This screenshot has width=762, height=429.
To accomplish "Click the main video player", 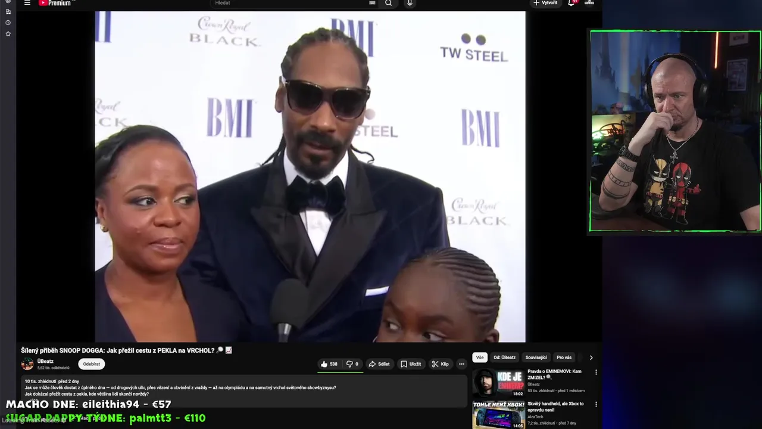I will pyautogui.click(x=310, y=176).
